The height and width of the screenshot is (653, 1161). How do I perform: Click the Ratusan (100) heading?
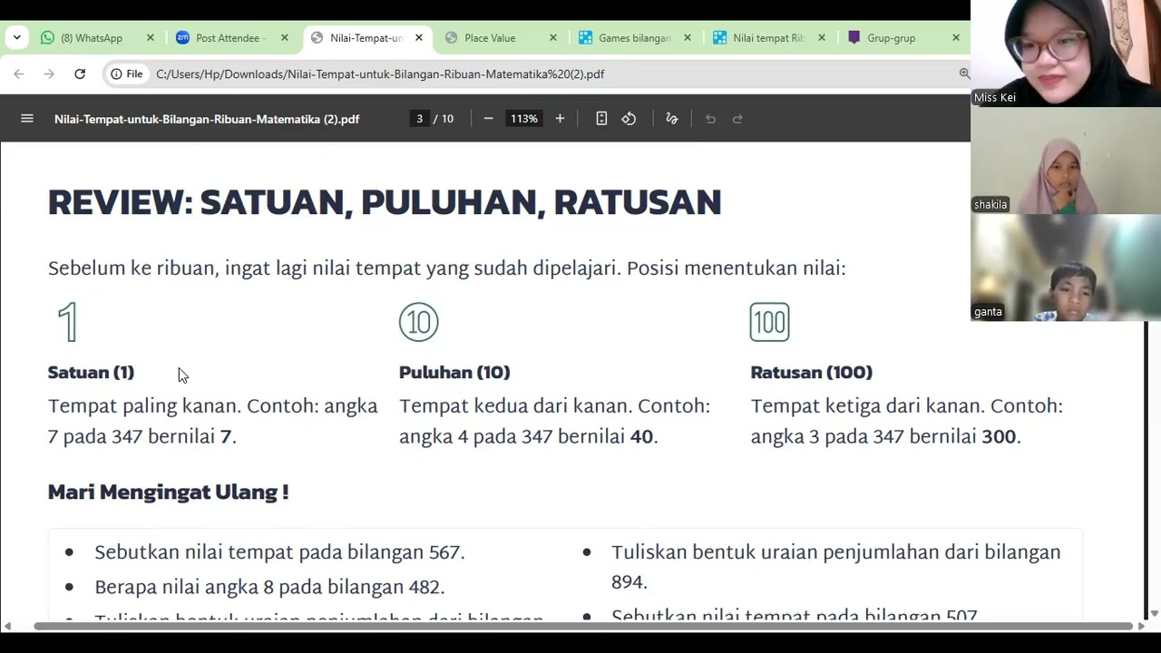click(812, 372)
